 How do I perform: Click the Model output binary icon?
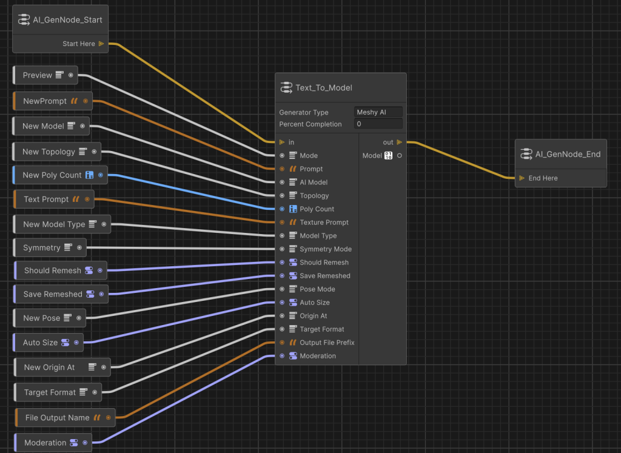(x=388, y=156)
